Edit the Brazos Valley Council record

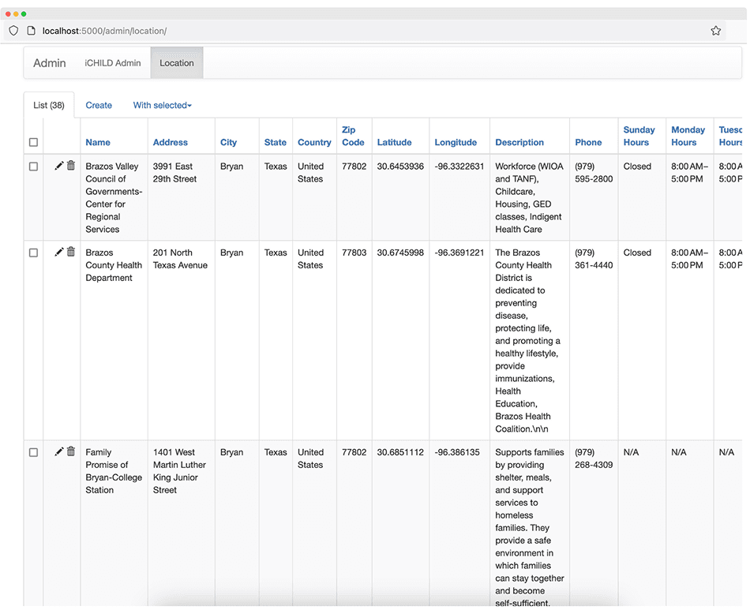pos(58,164)
